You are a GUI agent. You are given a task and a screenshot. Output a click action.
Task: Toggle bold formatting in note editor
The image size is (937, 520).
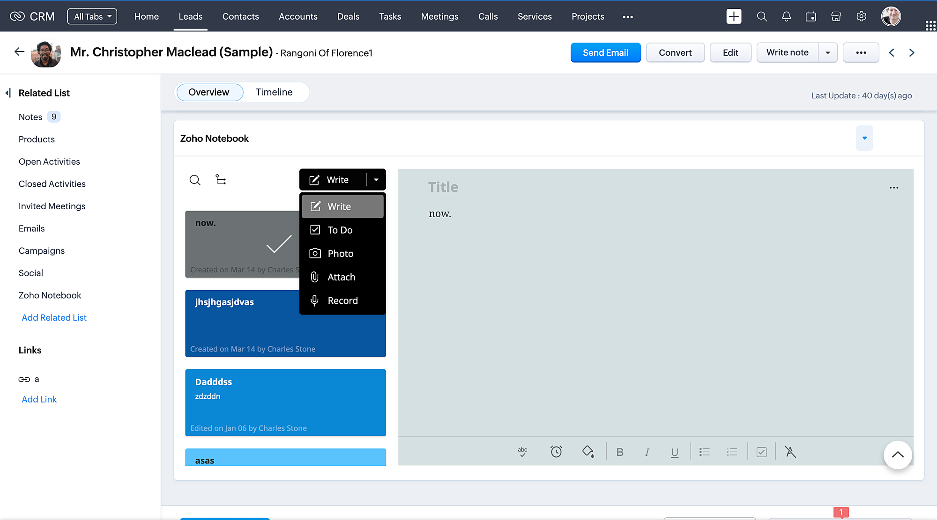(x=620, y=452)
